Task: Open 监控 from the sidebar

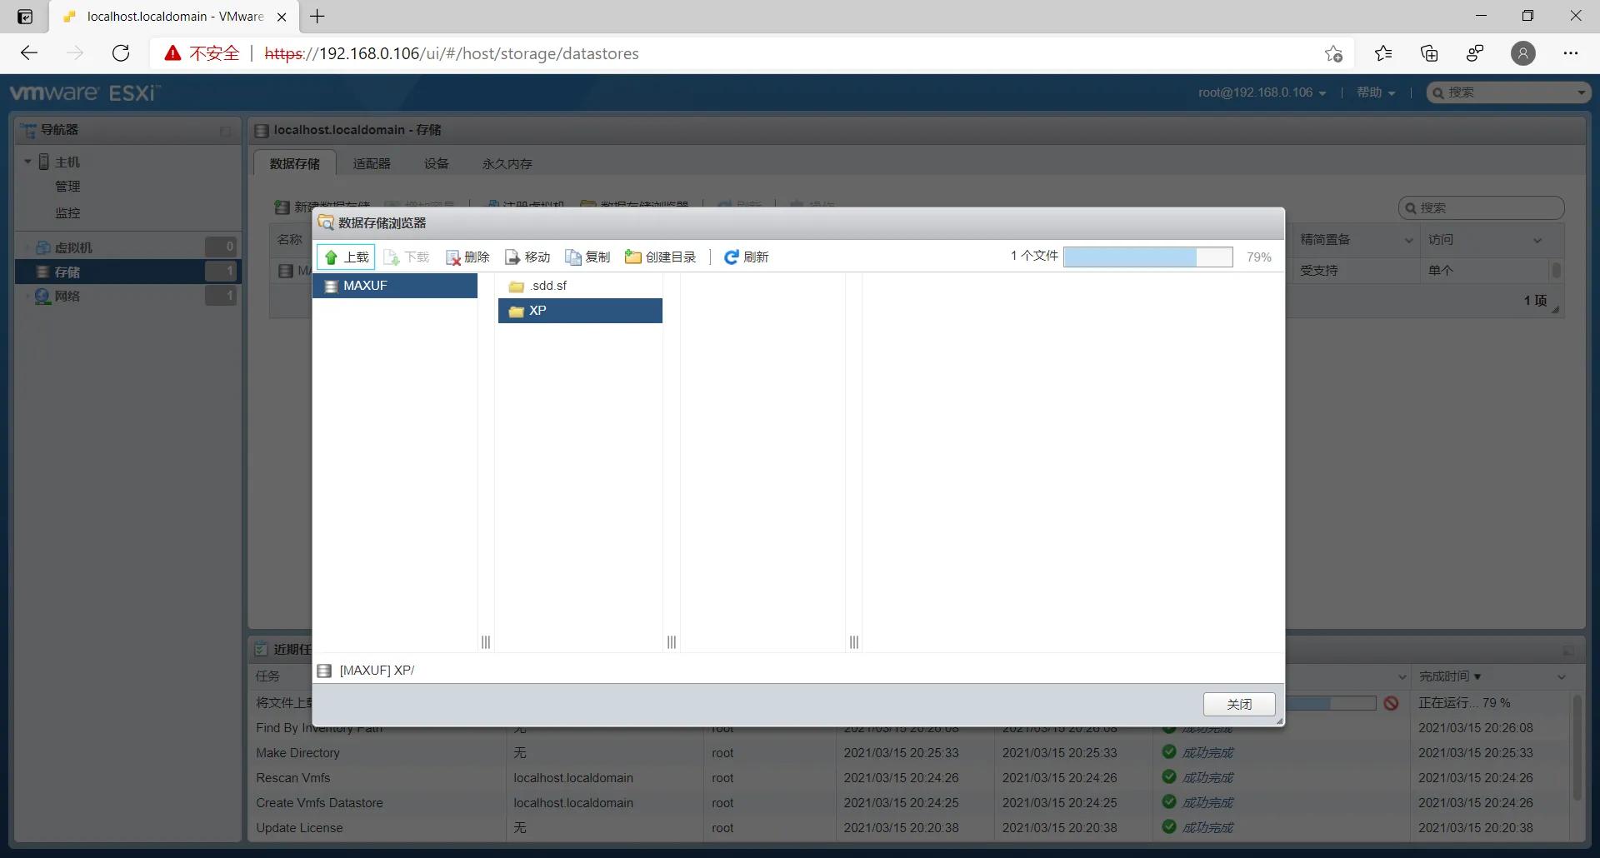Action: [68, 212]
